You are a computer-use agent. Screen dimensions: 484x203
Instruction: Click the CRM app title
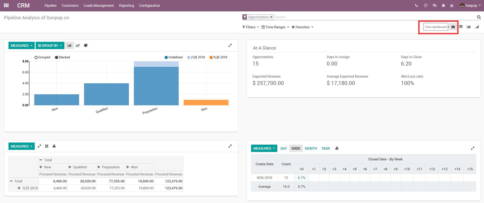[23, 6]
